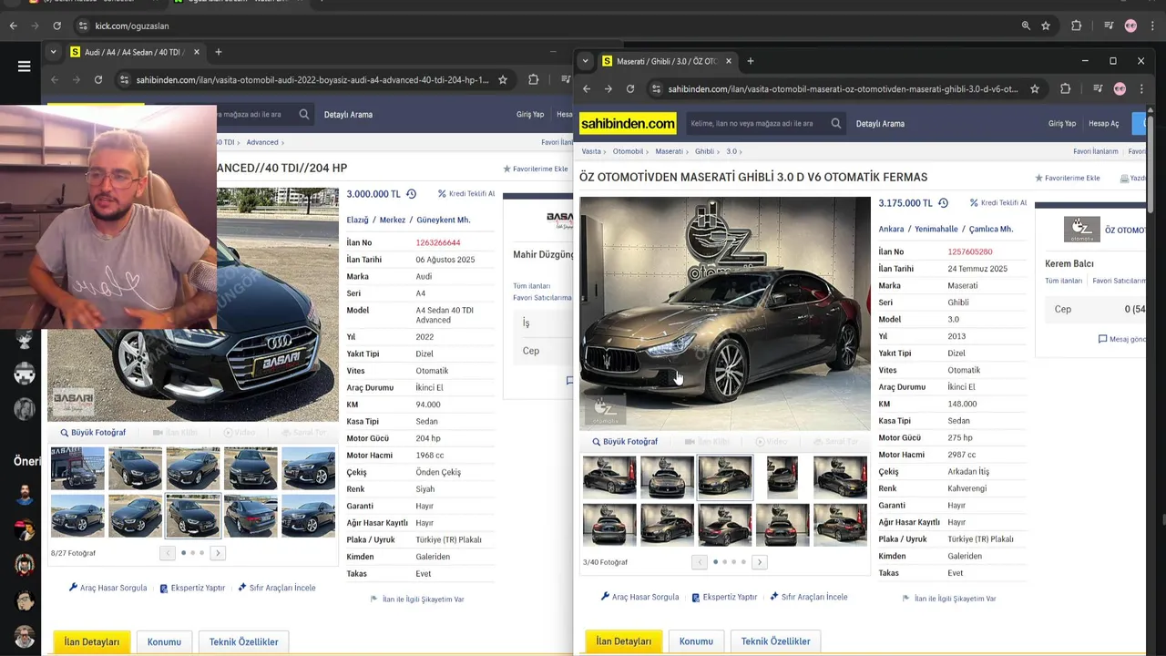Click the Ankara location link

click(x=891, y=229)
